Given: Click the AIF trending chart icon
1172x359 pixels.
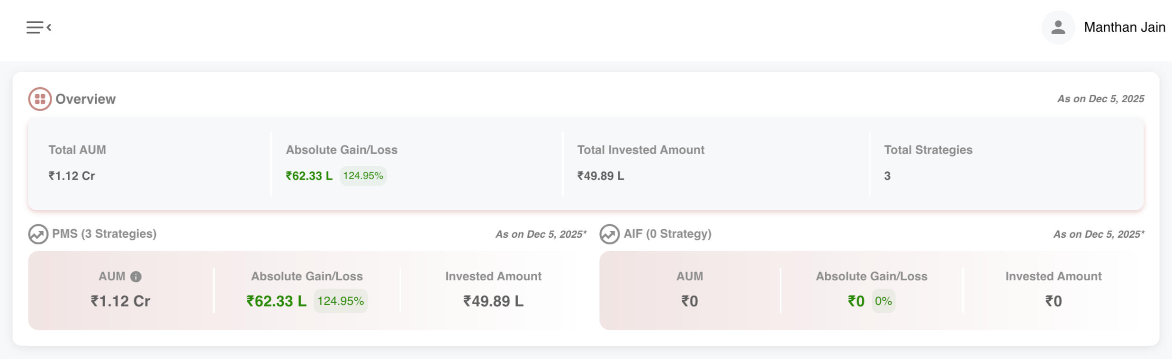Looking at the screenshot, I should 609,234.
